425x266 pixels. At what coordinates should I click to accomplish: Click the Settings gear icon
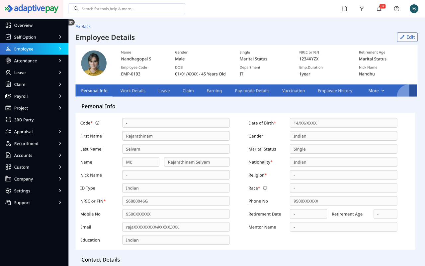click(8, 191)
